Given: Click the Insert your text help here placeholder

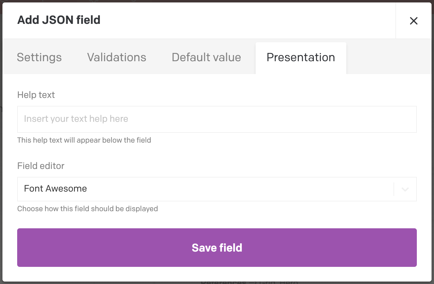Looking at the screenshot, I should point(76,119).
